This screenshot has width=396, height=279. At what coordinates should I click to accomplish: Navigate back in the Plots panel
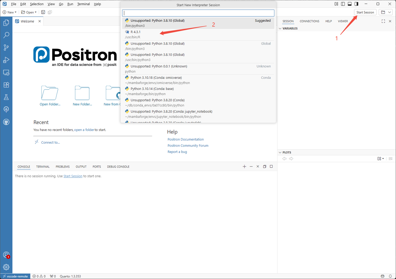(x=284, y=158)
